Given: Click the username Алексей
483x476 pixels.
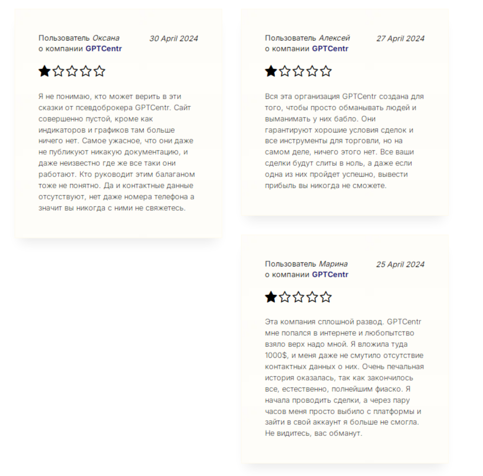Looking at the screenshot, I should coord(334,38).
